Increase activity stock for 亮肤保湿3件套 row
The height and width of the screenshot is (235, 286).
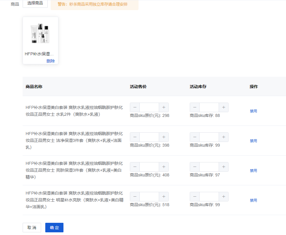click(x=224, y=167)
